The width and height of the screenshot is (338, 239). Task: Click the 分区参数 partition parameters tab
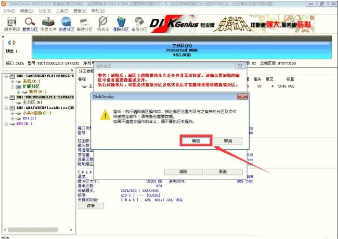(86, 71)
